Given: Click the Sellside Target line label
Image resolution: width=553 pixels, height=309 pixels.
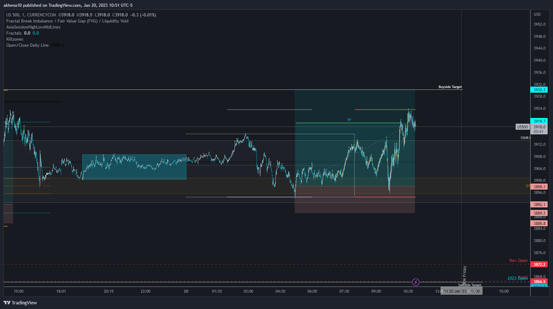Looking at the screenshot, I should 470,285.
